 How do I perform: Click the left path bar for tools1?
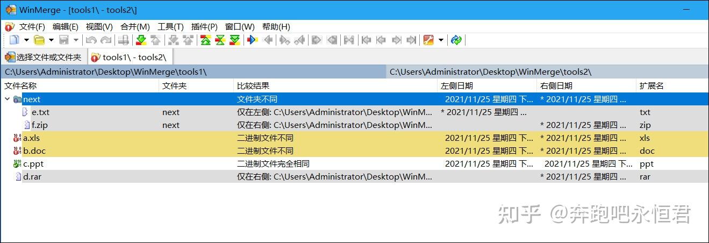coord(193,72)
